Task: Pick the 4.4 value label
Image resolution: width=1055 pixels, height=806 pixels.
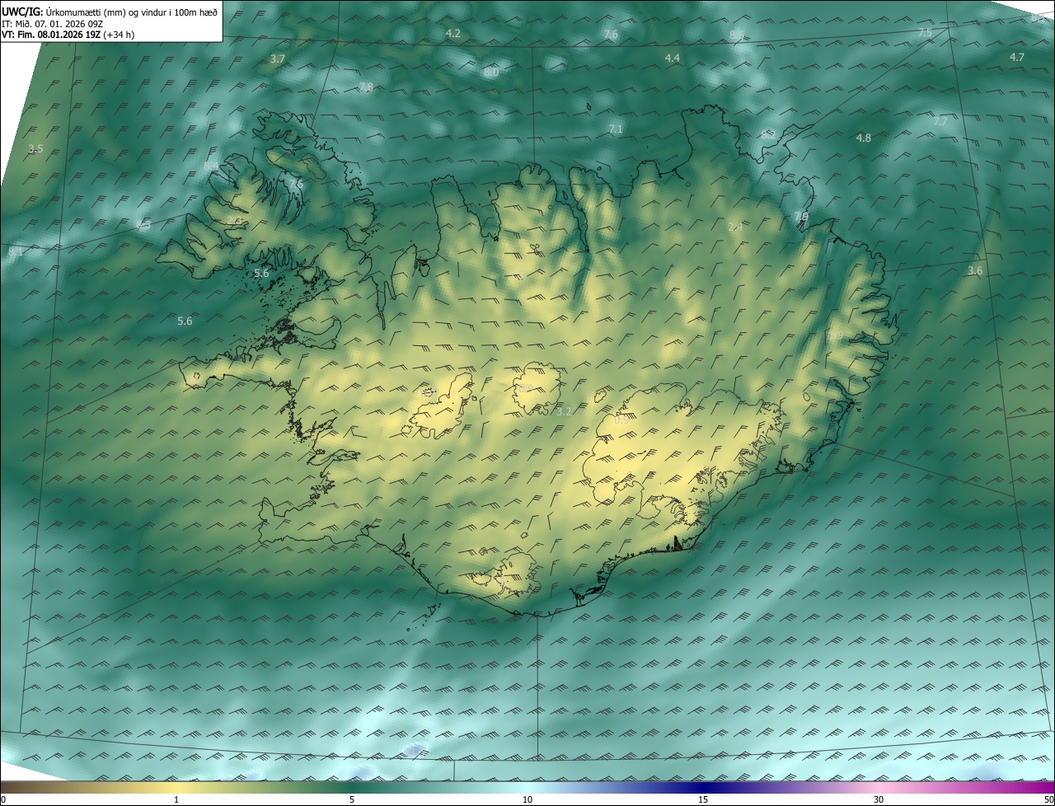Action: 673,58
